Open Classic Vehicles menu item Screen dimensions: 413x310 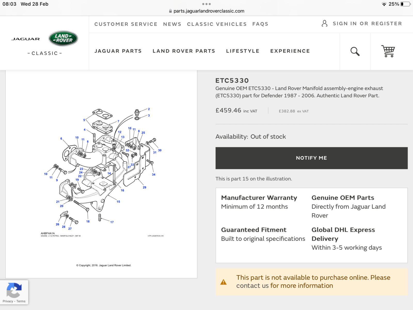217,24
